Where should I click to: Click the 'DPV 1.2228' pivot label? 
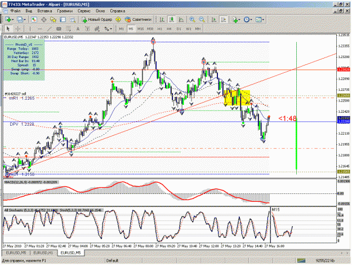[22, 124]
